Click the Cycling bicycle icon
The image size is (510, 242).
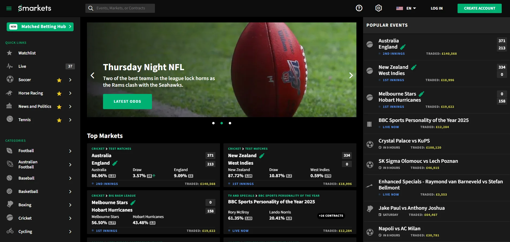(x=10, y=231)
